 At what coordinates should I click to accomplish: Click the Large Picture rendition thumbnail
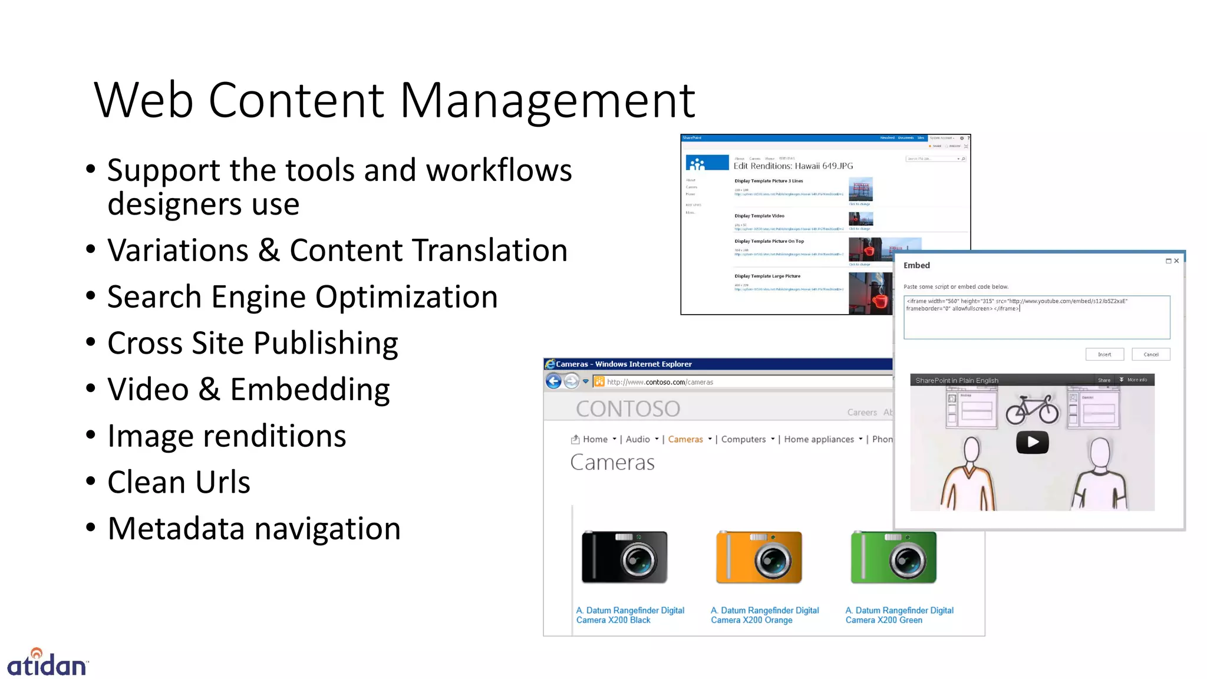pyautogui.click(x=871, y=293)
